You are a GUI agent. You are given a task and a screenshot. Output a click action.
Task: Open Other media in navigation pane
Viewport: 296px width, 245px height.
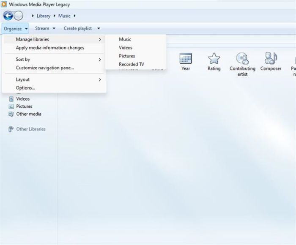pyautogui.click(x=28, y=114)
